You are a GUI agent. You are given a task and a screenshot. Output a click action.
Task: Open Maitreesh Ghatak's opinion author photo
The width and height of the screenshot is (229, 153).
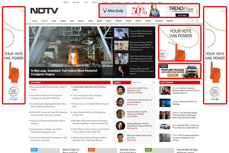[121, 90]
